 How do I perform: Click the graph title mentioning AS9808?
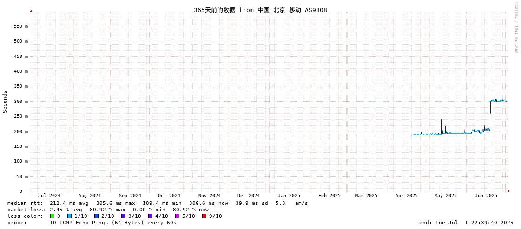260,10
